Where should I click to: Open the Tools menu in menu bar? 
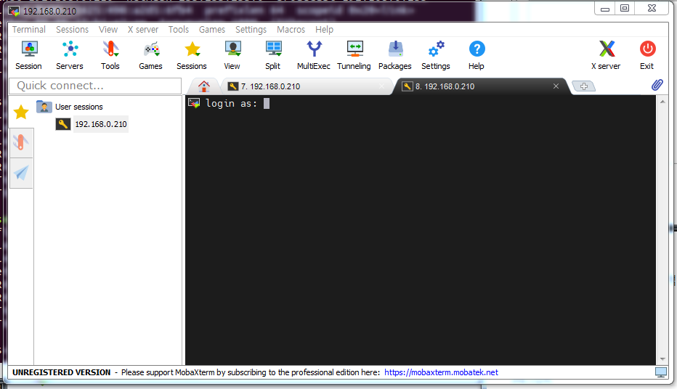tap(179, 29)
